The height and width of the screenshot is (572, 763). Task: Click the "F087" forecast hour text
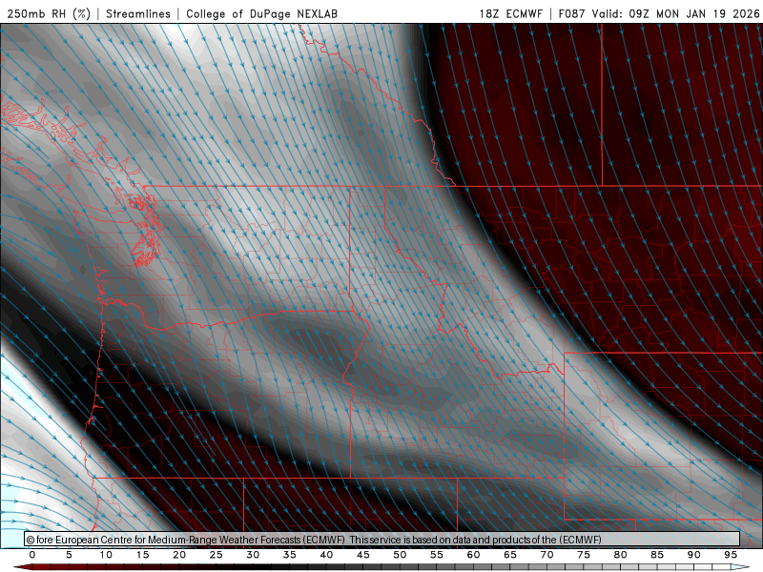click(x=572, y=13)
